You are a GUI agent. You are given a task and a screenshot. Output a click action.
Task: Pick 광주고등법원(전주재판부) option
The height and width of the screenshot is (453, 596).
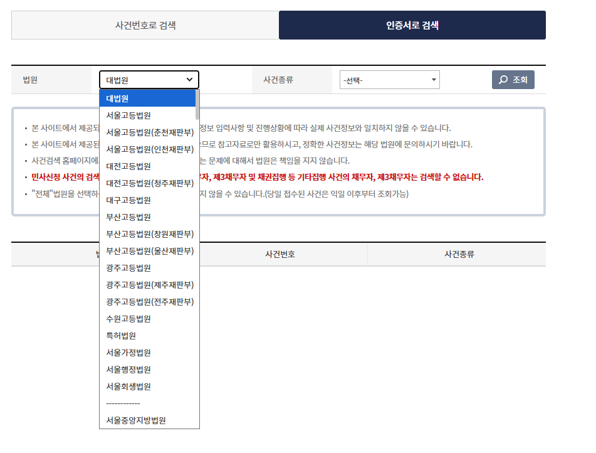[147, 302]
